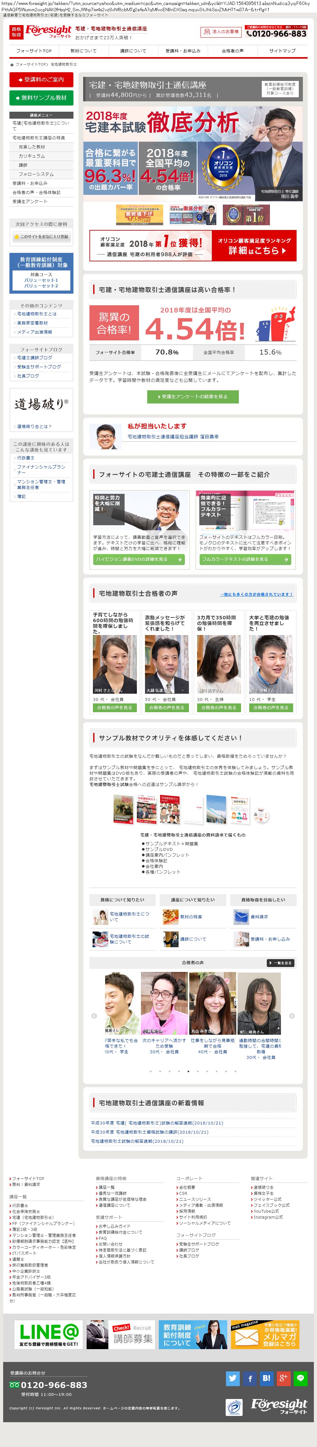317x1447 pixels.
Task: Open the 一覧を見る button for 合格者の声
Action: [281, 963]
